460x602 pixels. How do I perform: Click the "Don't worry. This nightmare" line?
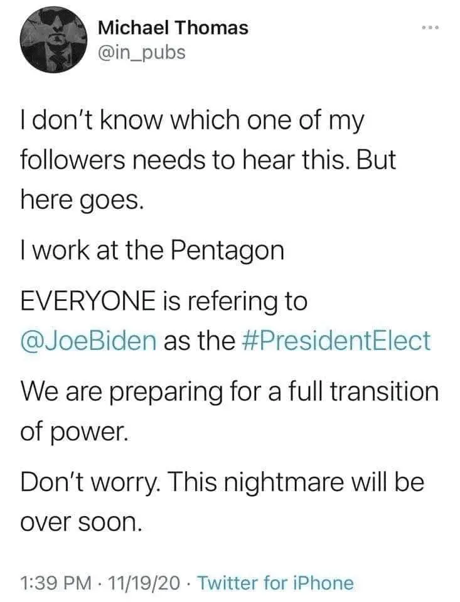pos(223,483)
